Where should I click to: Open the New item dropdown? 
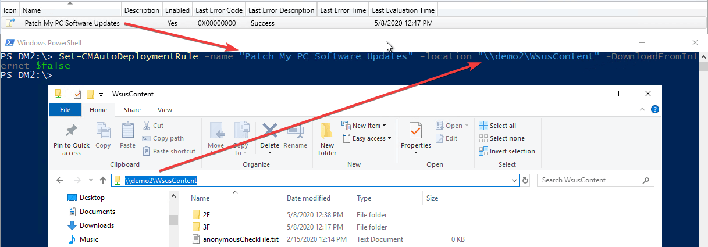[364, 126]
